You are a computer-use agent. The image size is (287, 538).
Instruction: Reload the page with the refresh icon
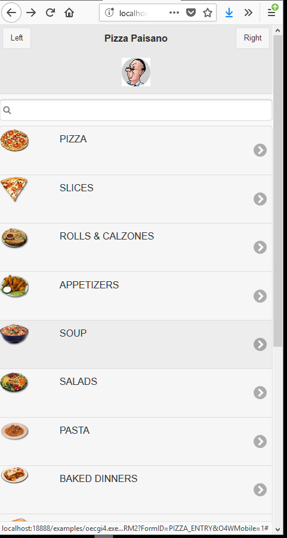click(x=50, y=13)
